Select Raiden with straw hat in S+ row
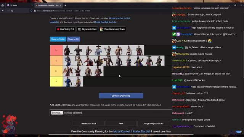The image size is (244, 137). [x=98, y=50]
